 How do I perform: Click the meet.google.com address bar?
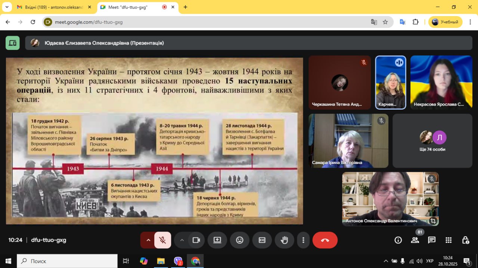coord(209,22)
